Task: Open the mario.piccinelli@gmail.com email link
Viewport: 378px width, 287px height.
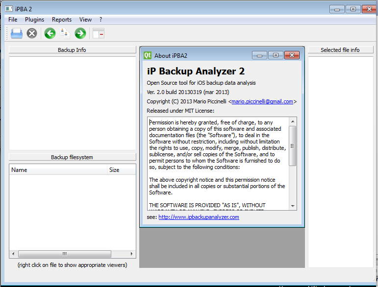Action: [262, 101]
